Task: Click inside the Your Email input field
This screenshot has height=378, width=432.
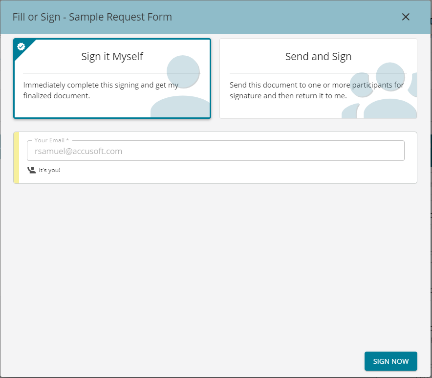Action: pyautogui.click(x=215, y=151)
